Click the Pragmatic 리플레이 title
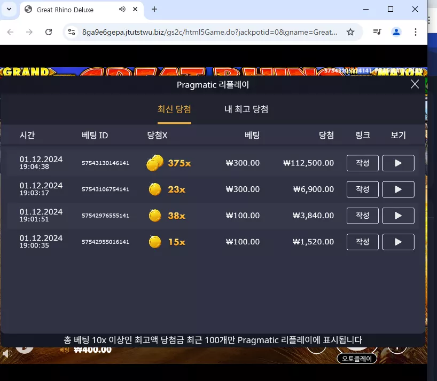 213,85
